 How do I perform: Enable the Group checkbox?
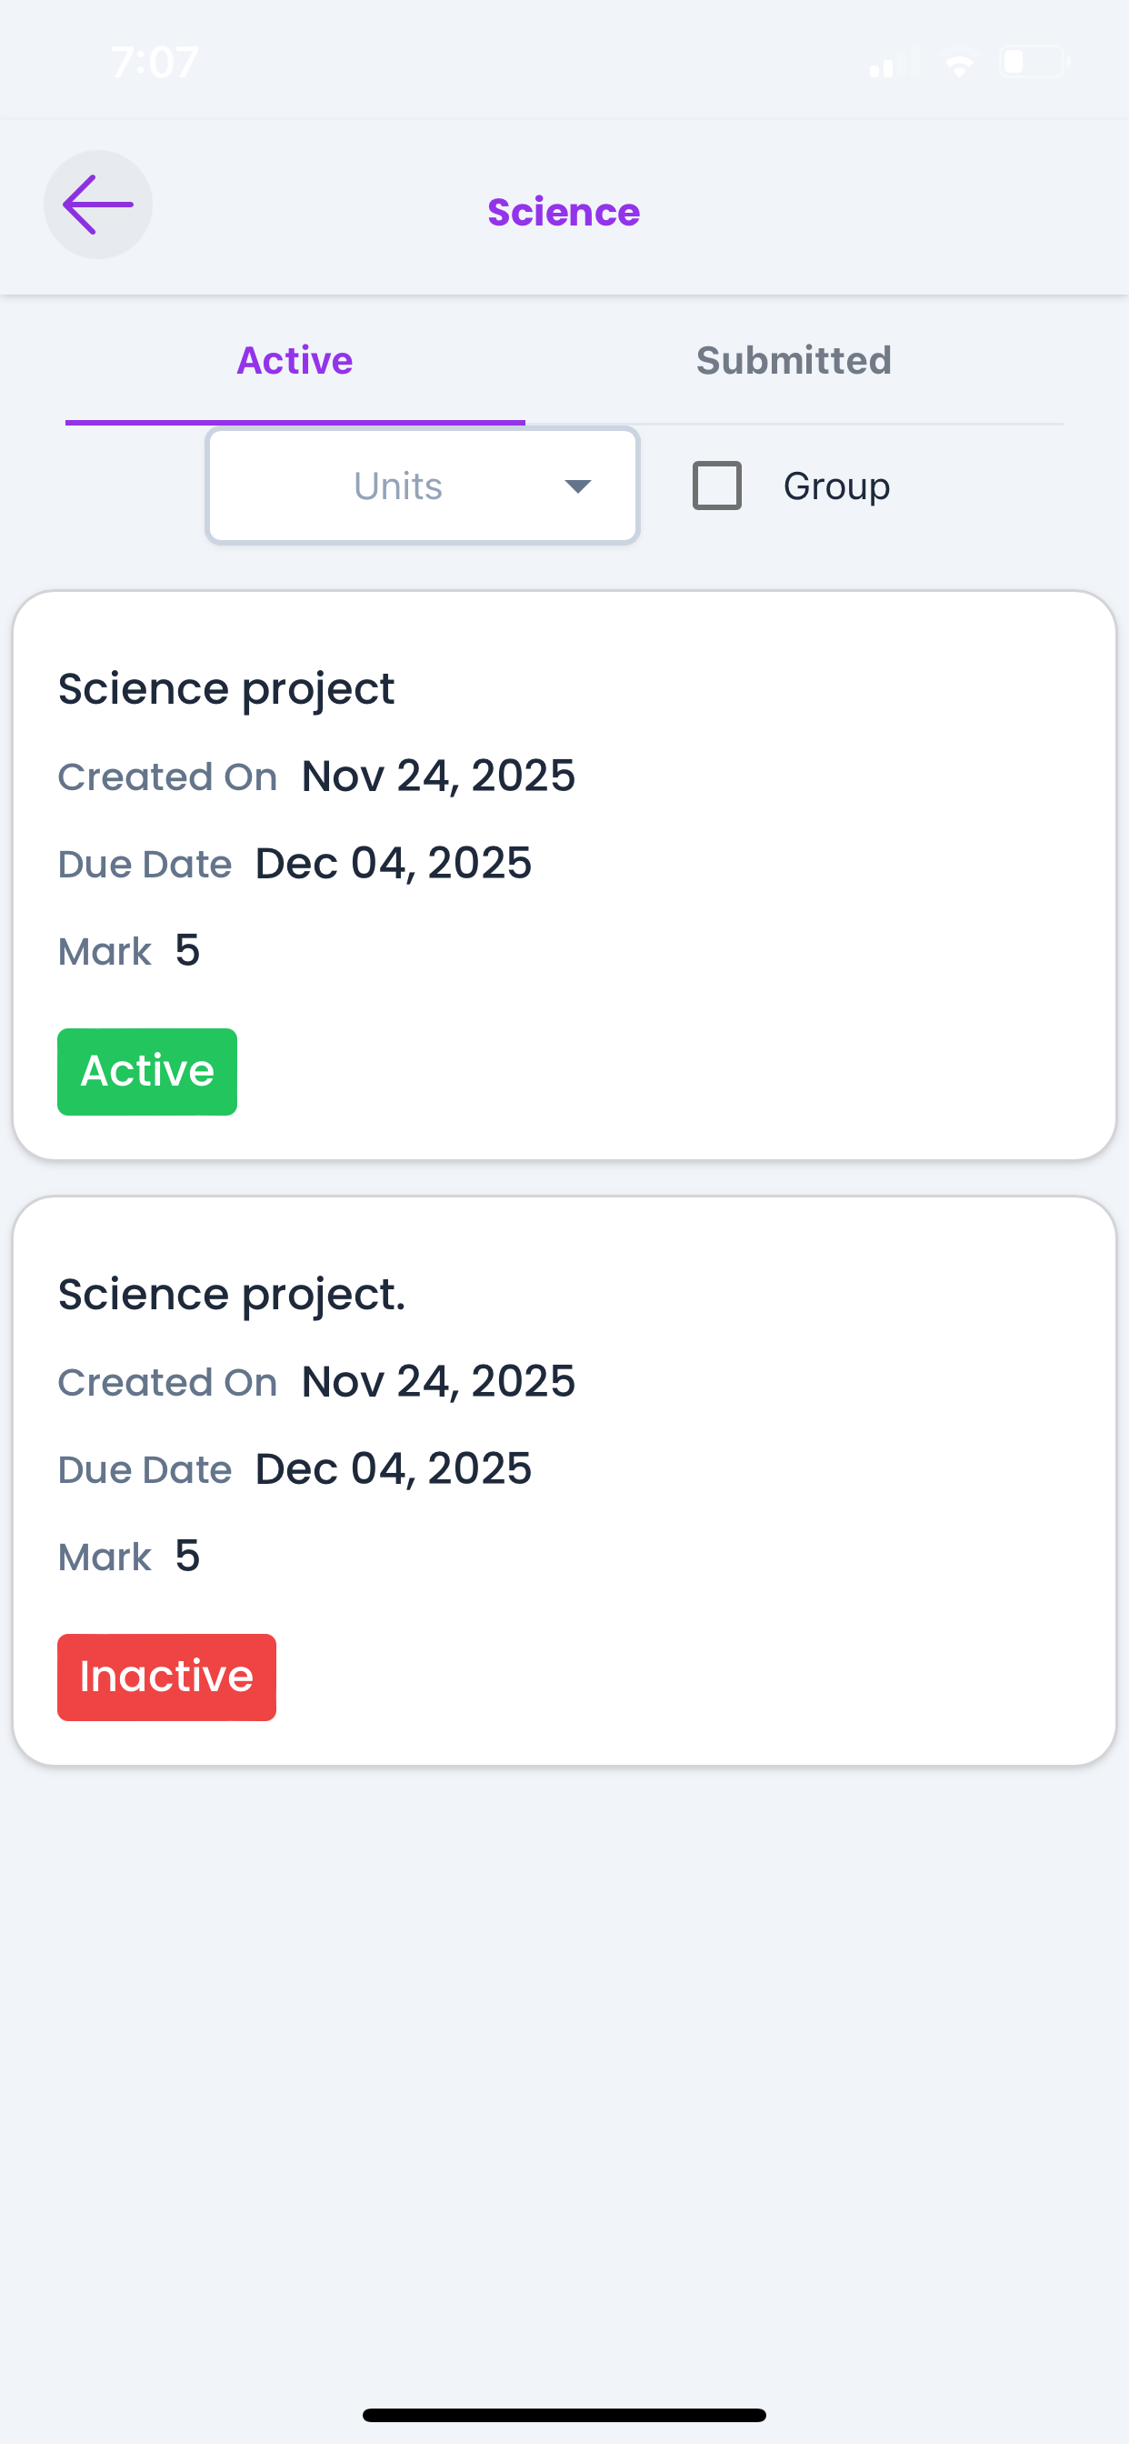pyautogui.click(x=717, y=486)
